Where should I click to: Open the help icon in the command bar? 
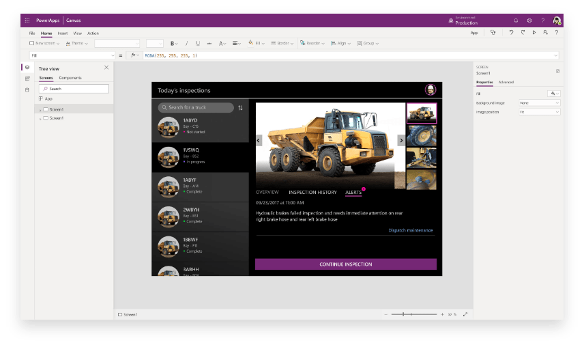coord(557,33)
